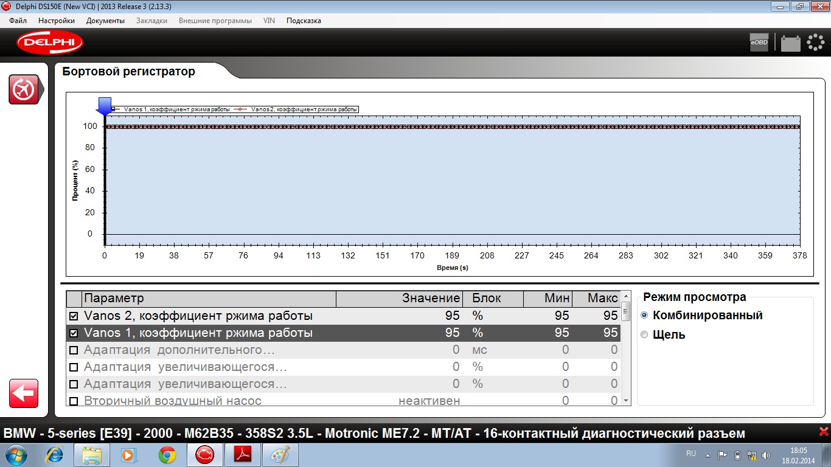Open Paint from taskbar
This screenshot has width=831, height=467.
pyautogui.click(x=280, y=455)
